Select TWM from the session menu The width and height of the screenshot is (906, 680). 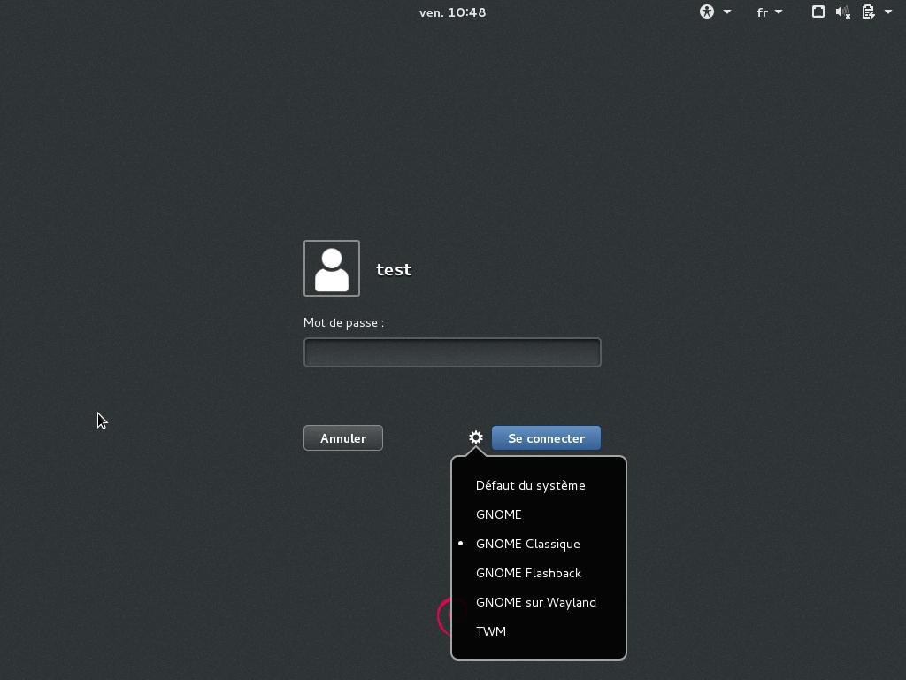point(491,631)
